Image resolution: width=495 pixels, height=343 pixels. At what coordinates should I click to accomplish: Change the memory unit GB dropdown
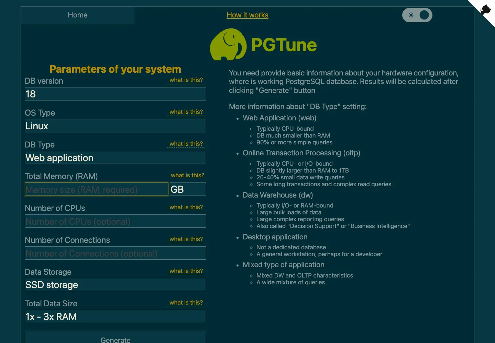[188, 189]
